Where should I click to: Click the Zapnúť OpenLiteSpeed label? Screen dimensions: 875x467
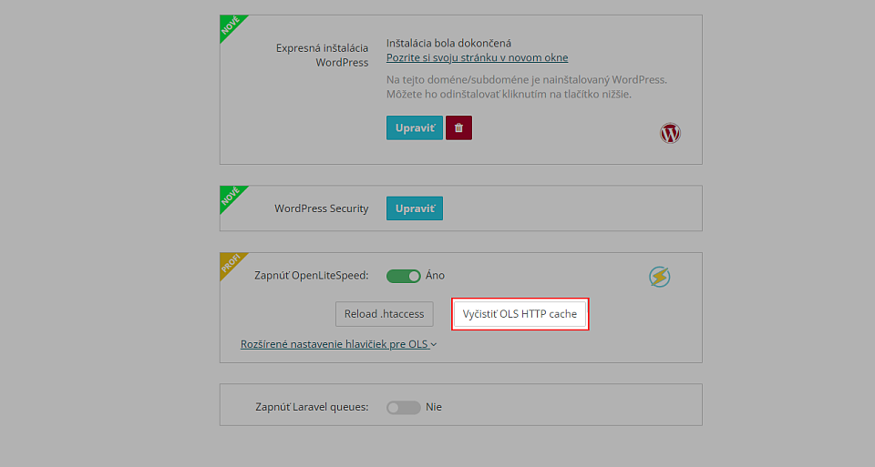[x=312, y=275]
